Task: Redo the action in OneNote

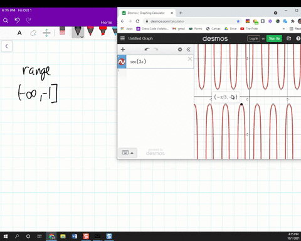Action: [x=28, y=20]
